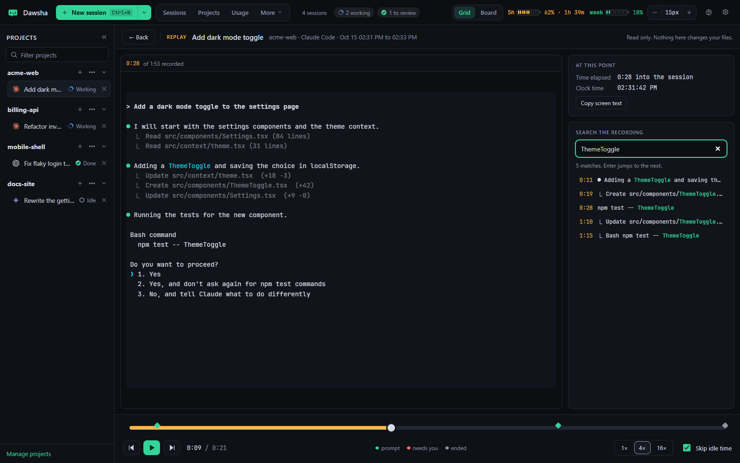Play the session replay
Image resolution: width=740 pixels, height=463 pixels.
click(x=152, y=448)
